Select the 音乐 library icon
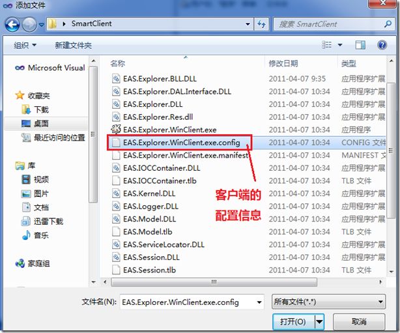Viewport: 400px width, 333px height. [x=26, y=235]
